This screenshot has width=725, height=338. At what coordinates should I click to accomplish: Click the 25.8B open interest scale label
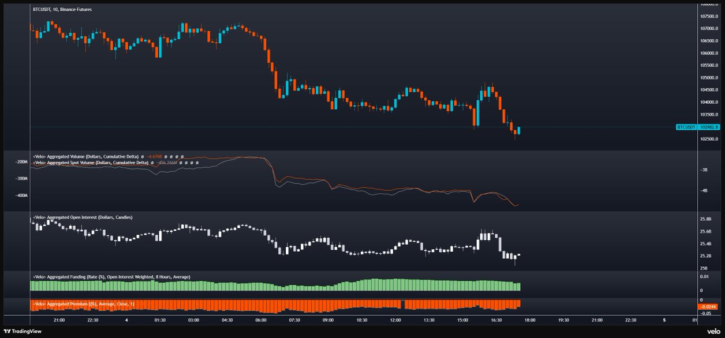pyautogui.click(x=705, y=219)
